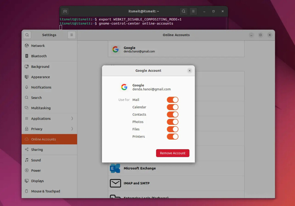This screenshot has height=206, width=295.
Task: Close the Google Account dialog
Action: pos(190,70)
